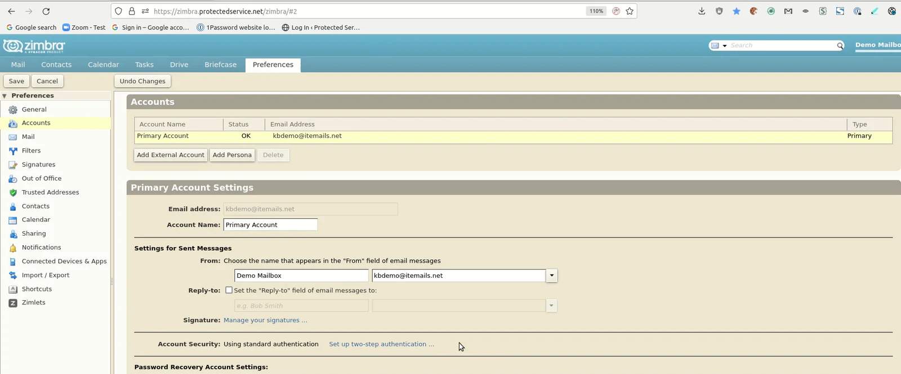The image size is (901, 374).
Task: Click the Zimbra logo
Action: click(x=34, y=46)
